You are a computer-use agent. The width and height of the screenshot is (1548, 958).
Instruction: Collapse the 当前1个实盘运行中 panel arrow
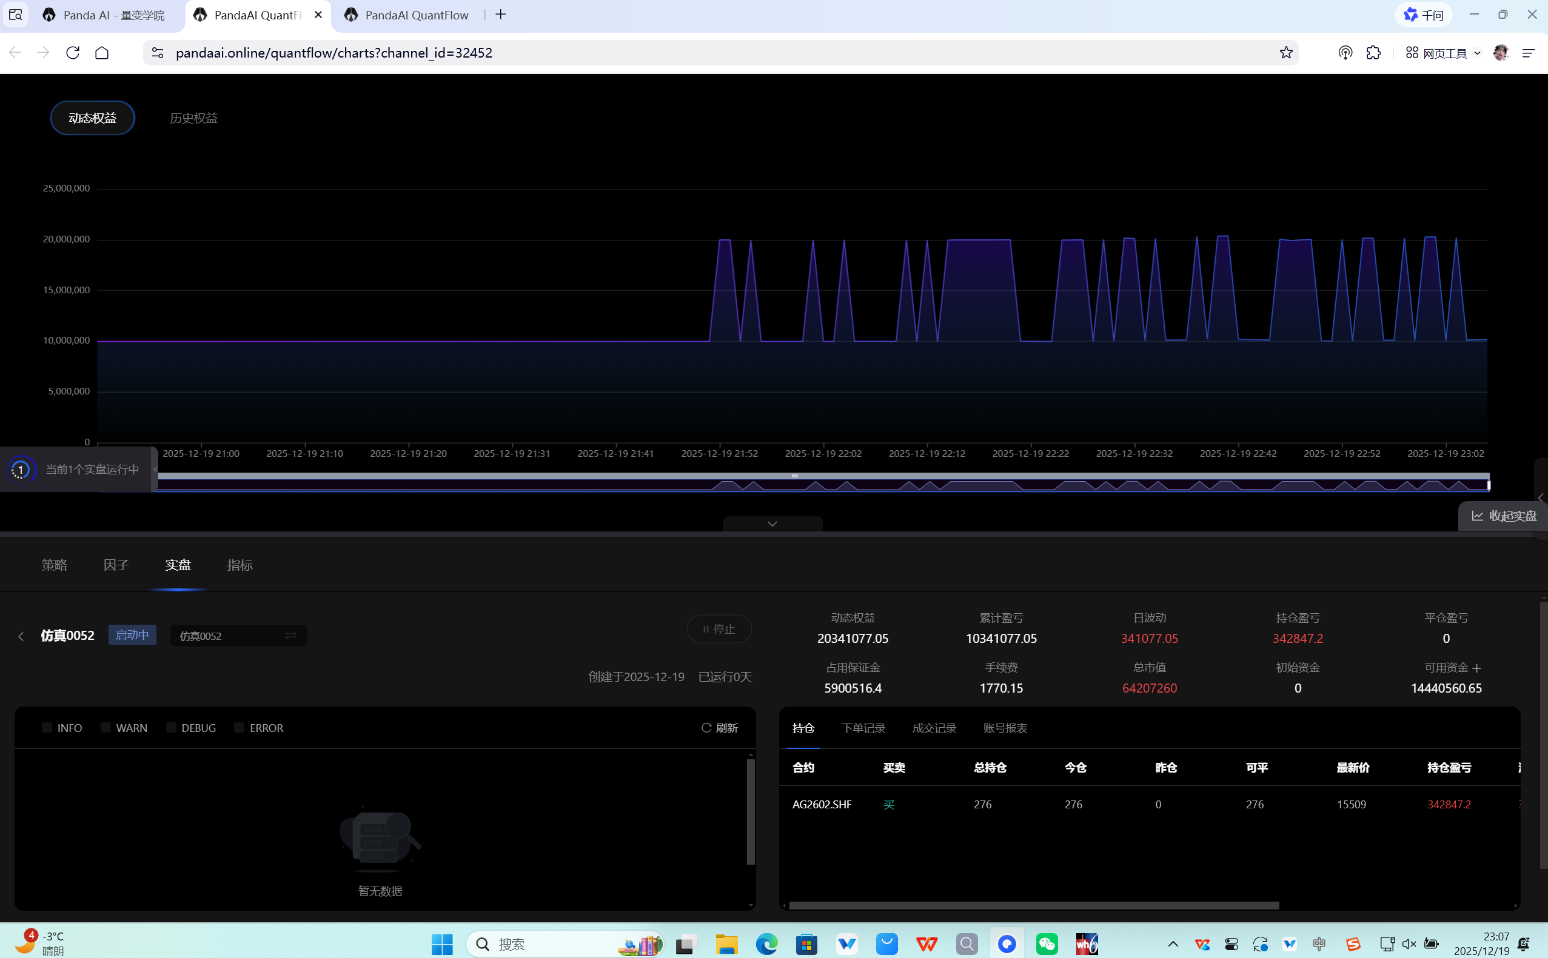[155, 470]
